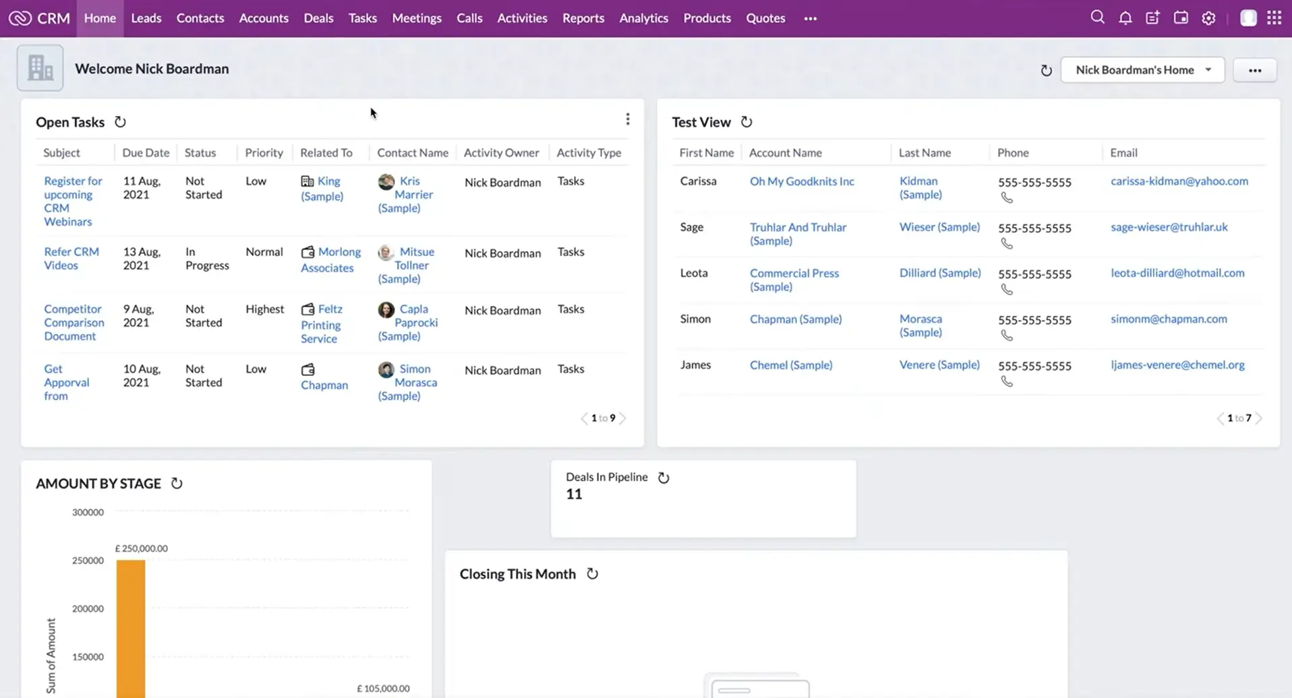Open the search icon in top bar
This screenshot has height=698, width=1292.
tap(1097, 18)
